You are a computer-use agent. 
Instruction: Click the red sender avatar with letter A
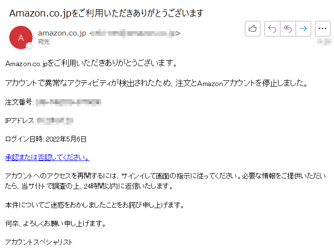point(21,37)
